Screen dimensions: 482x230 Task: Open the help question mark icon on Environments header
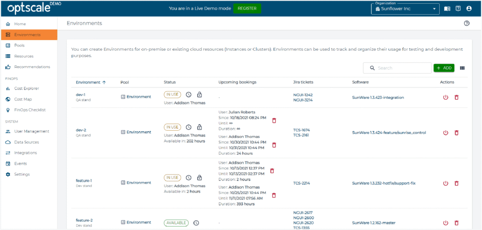click(466, 23)
